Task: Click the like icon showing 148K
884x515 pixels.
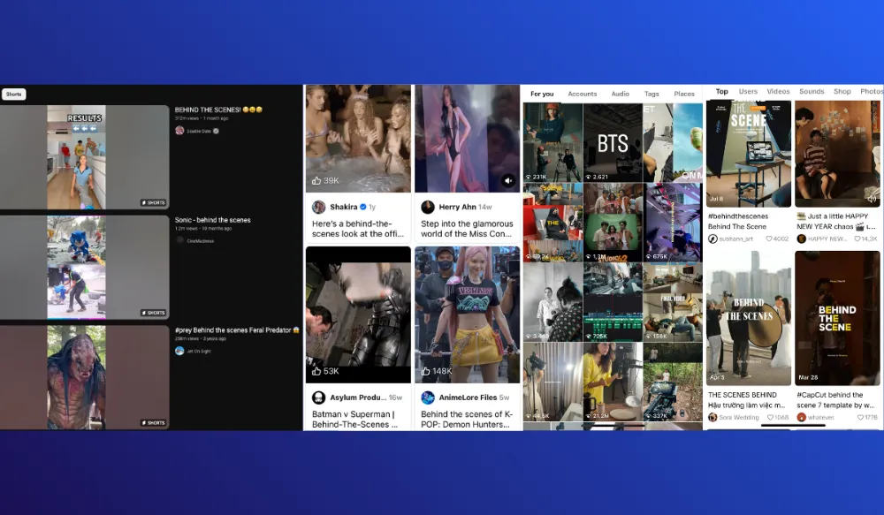Action: click(x=425, y=372)
